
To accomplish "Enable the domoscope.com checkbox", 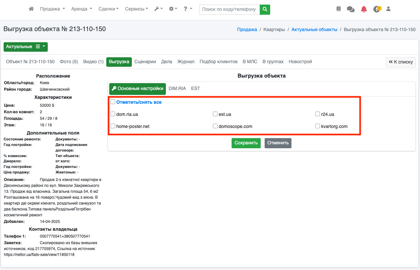I will [x=215, y=126].
